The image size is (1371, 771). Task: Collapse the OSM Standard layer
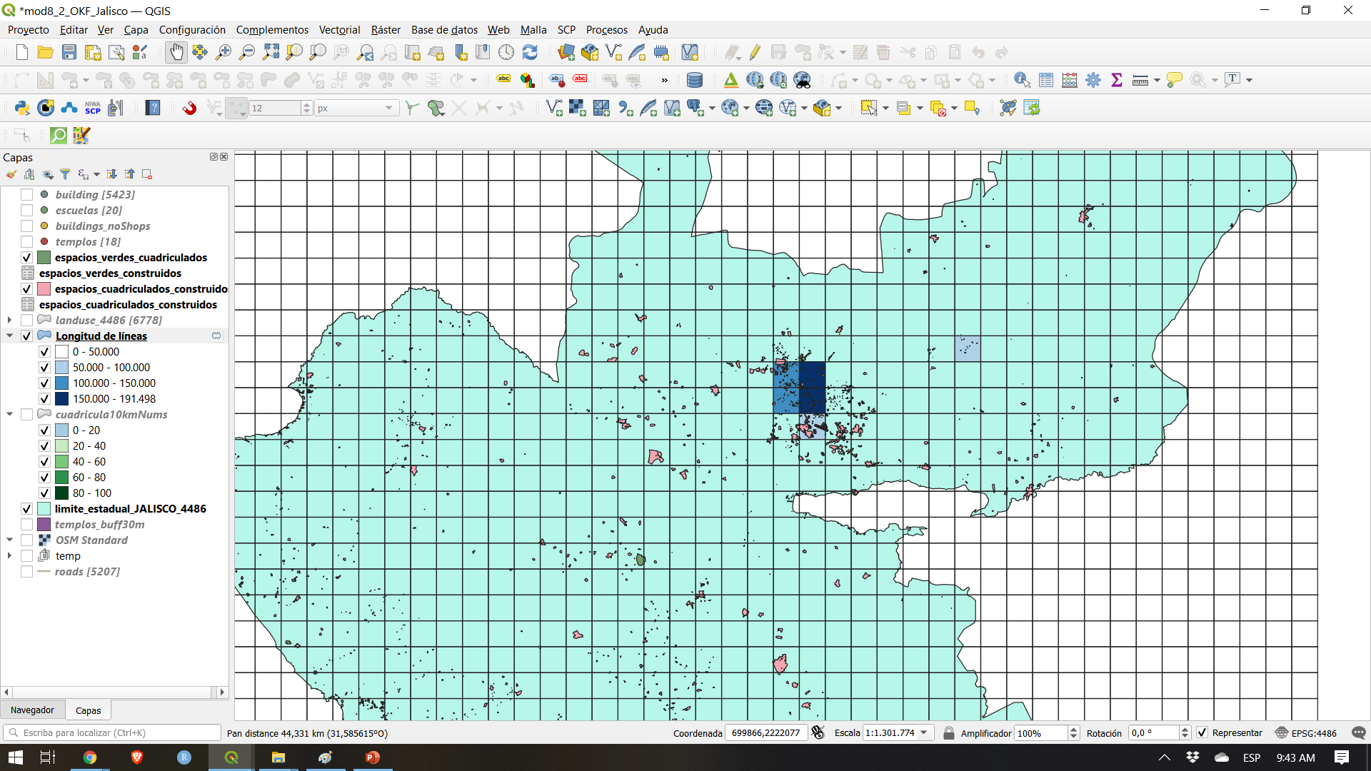[x=9, y=540]
